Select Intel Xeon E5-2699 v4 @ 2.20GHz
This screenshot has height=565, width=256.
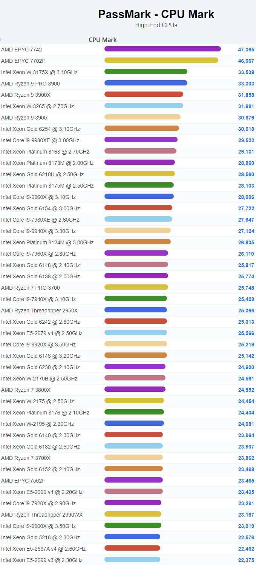tap(42, 492)
